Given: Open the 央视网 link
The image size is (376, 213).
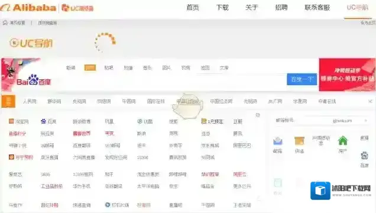Looking at the screenshot, I should pyautogui.click(x=79, y=101).
